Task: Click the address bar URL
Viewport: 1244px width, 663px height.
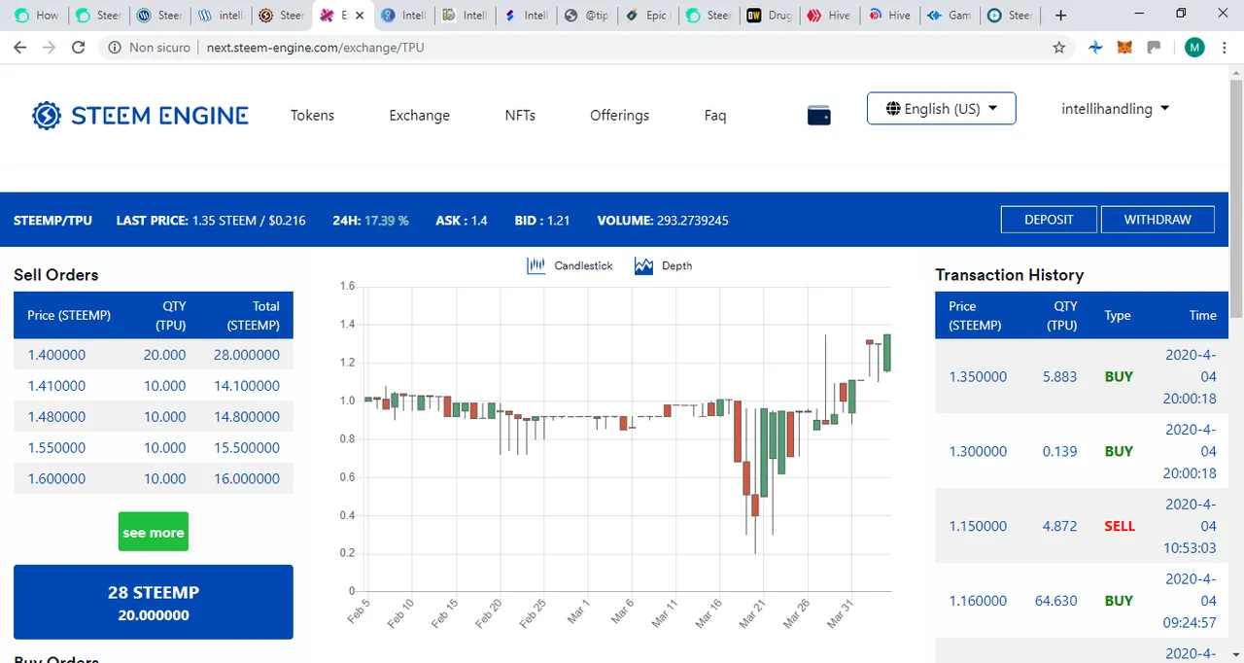Action: [x=316, y=47]
